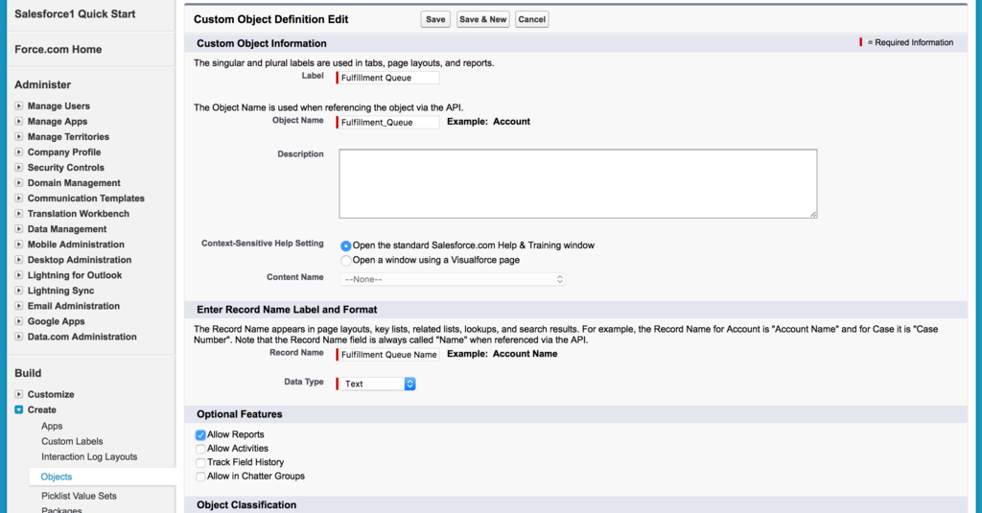Viewport: 982px width, 513px height.
Task: Expand the Data.com Administration arrow
Action: coord(19,337)
